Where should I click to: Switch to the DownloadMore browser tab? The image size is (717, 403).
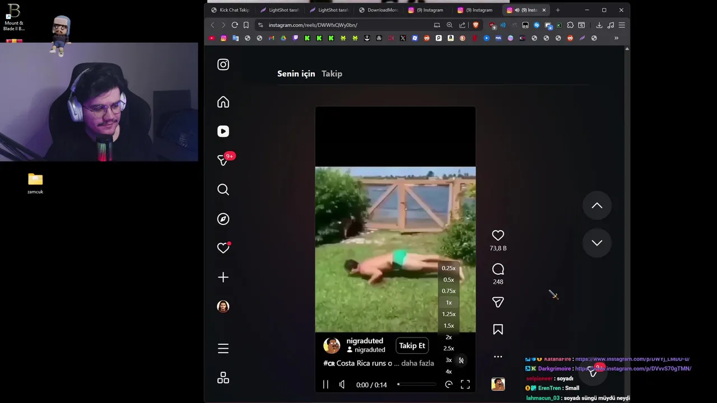point(378,10)
